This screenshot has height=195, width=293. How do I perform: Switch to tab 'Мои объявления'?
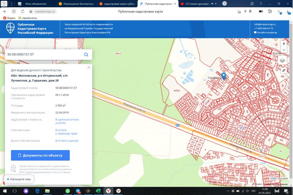click(36, 4)
